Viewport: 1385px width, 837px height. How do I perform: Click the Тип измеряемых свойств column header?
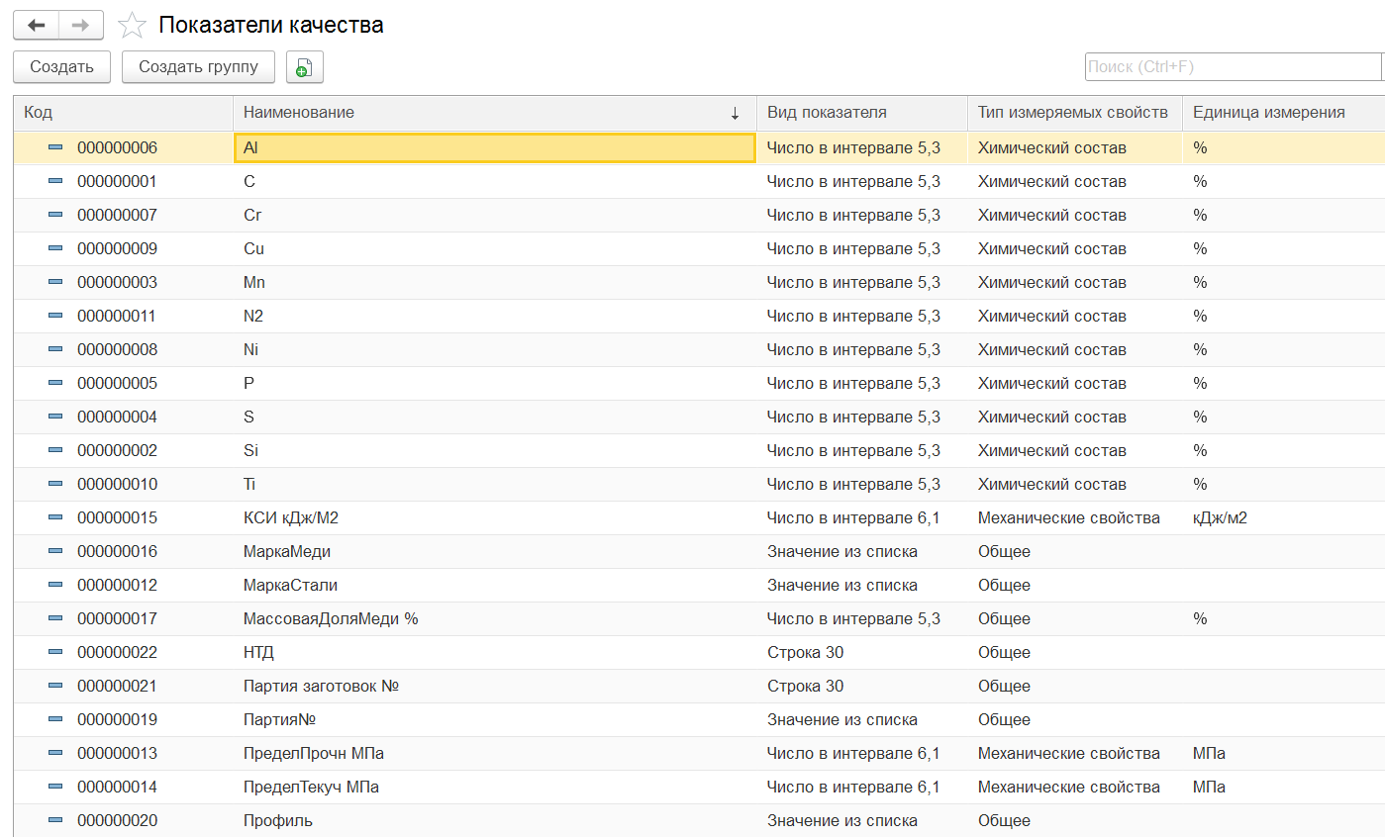point(1074,113)
